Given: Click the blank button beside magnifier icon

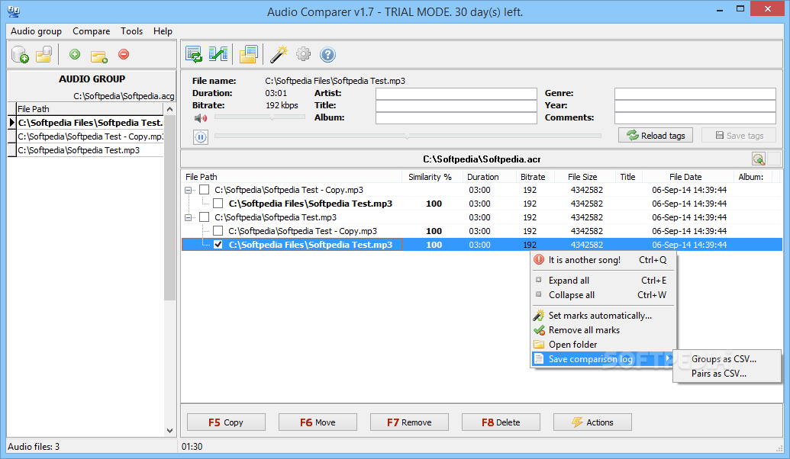Looking at the screenshot, I should pyautogui.click(x=775, y=159).
